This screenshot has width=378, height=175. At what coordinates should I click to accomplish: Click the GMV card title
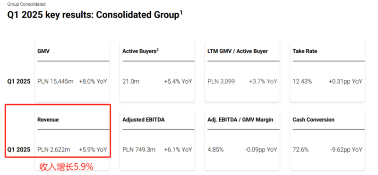[x=43, y=51]
